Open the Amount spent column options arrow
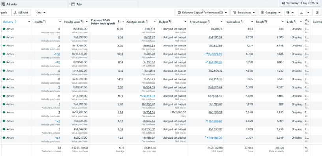The width and height of the screenshot is (322, 156). coord(221,22)
